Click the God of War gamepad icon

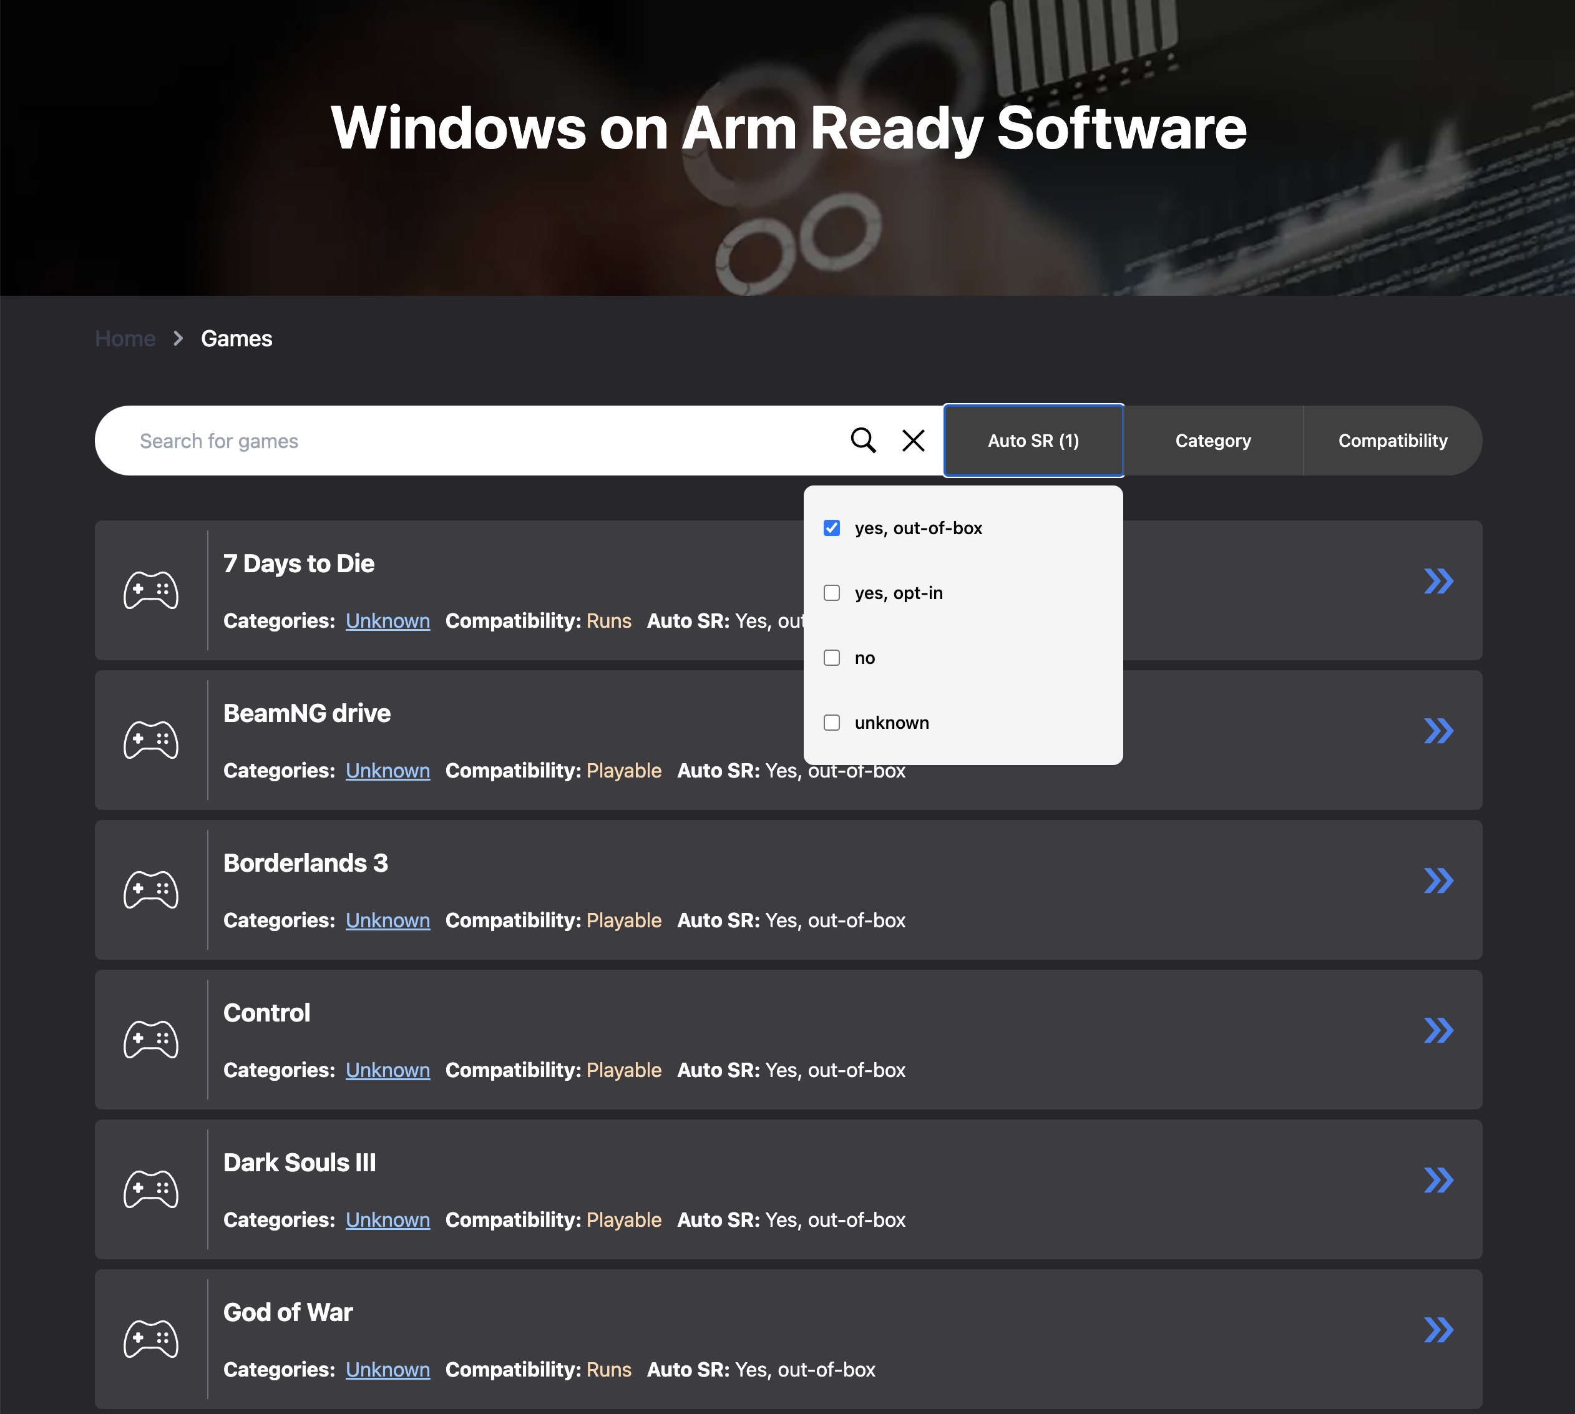(x=151, y=1339)
